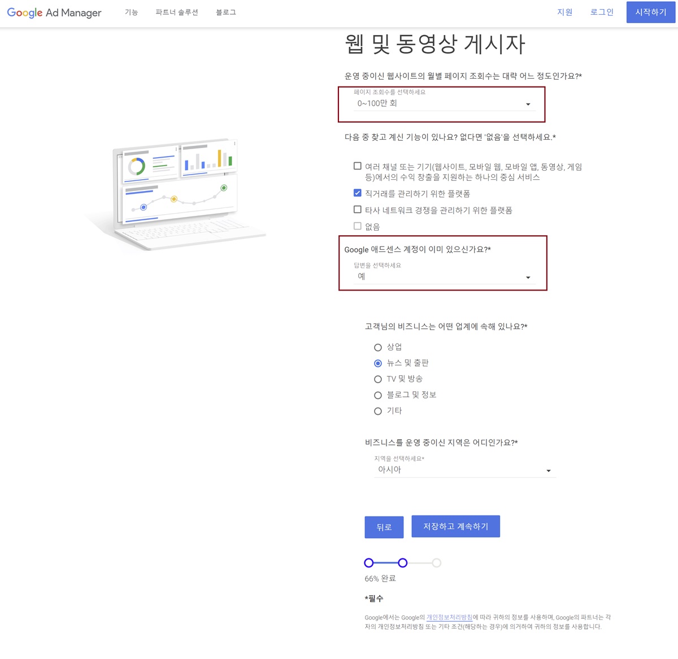Open the 블로그 menu item

(x=226, y=12)
